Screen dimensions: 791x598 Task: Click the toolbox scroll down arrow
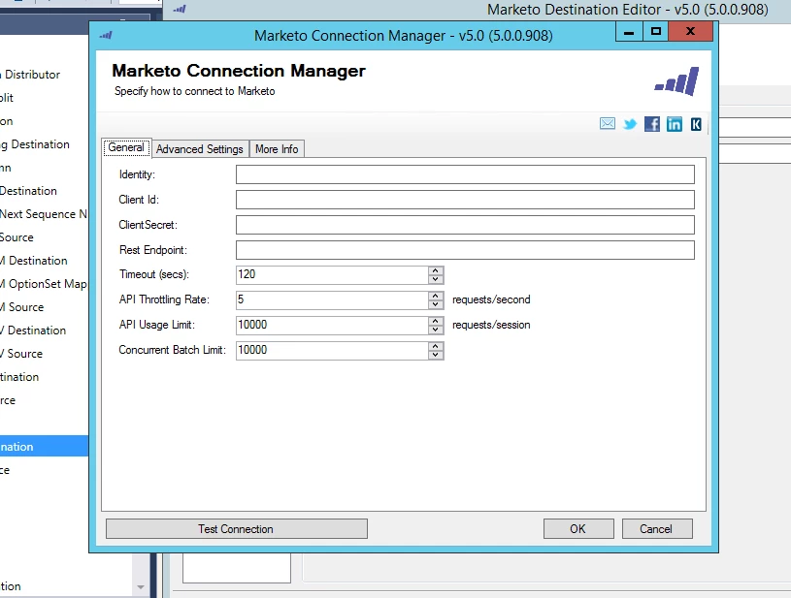point(141,587)
